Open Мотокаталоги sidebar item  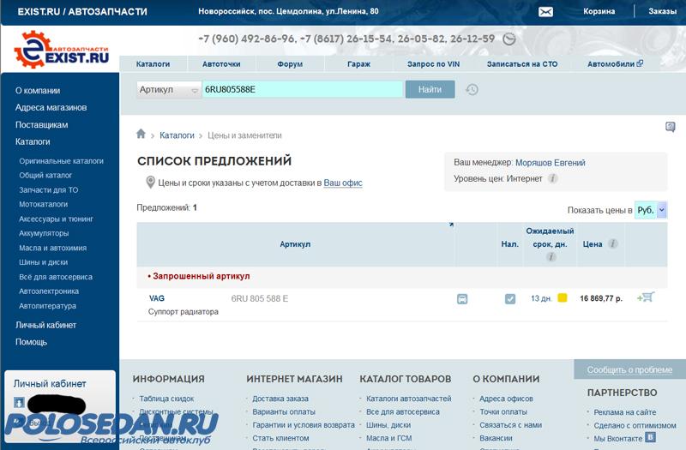pyautogui.click(x=44, y=204)
